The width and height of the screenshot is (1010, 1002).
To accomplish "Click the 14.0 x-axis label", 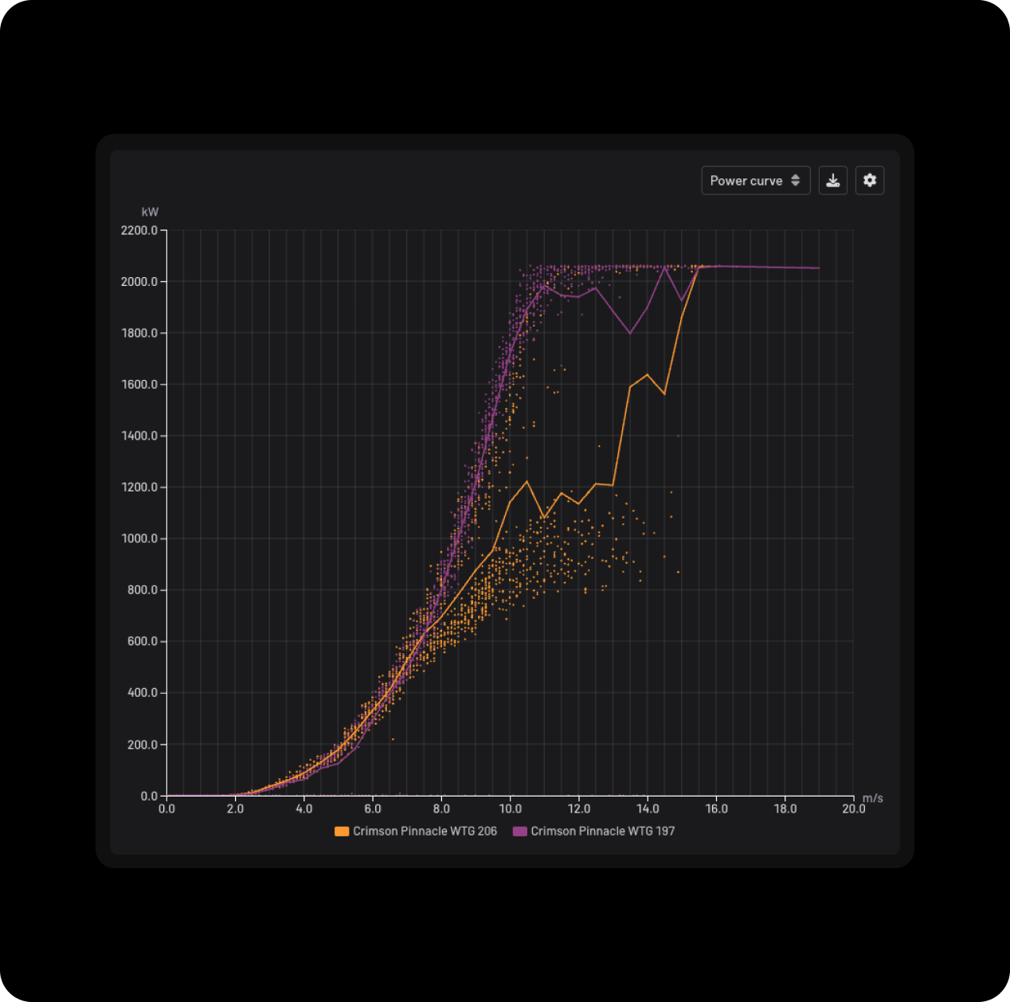I will (648, 808).
